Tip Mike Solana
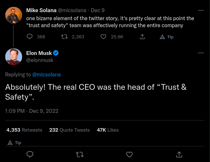The height and width of the screenshot is (162, 210). point(167,37)
